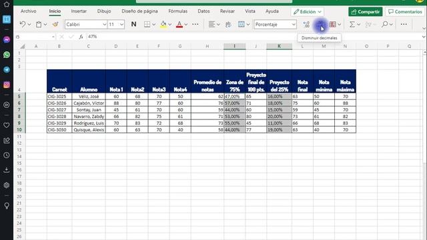The image size is (427, 240).
Task: Expand the AutoSum dropdown arrow
Action: coord(359,25)
